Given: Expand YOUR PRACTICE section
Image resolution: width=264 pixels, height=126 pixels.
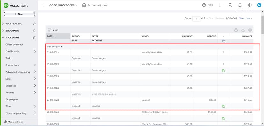Looking at the screenshot, I should [x=3, y=24].
